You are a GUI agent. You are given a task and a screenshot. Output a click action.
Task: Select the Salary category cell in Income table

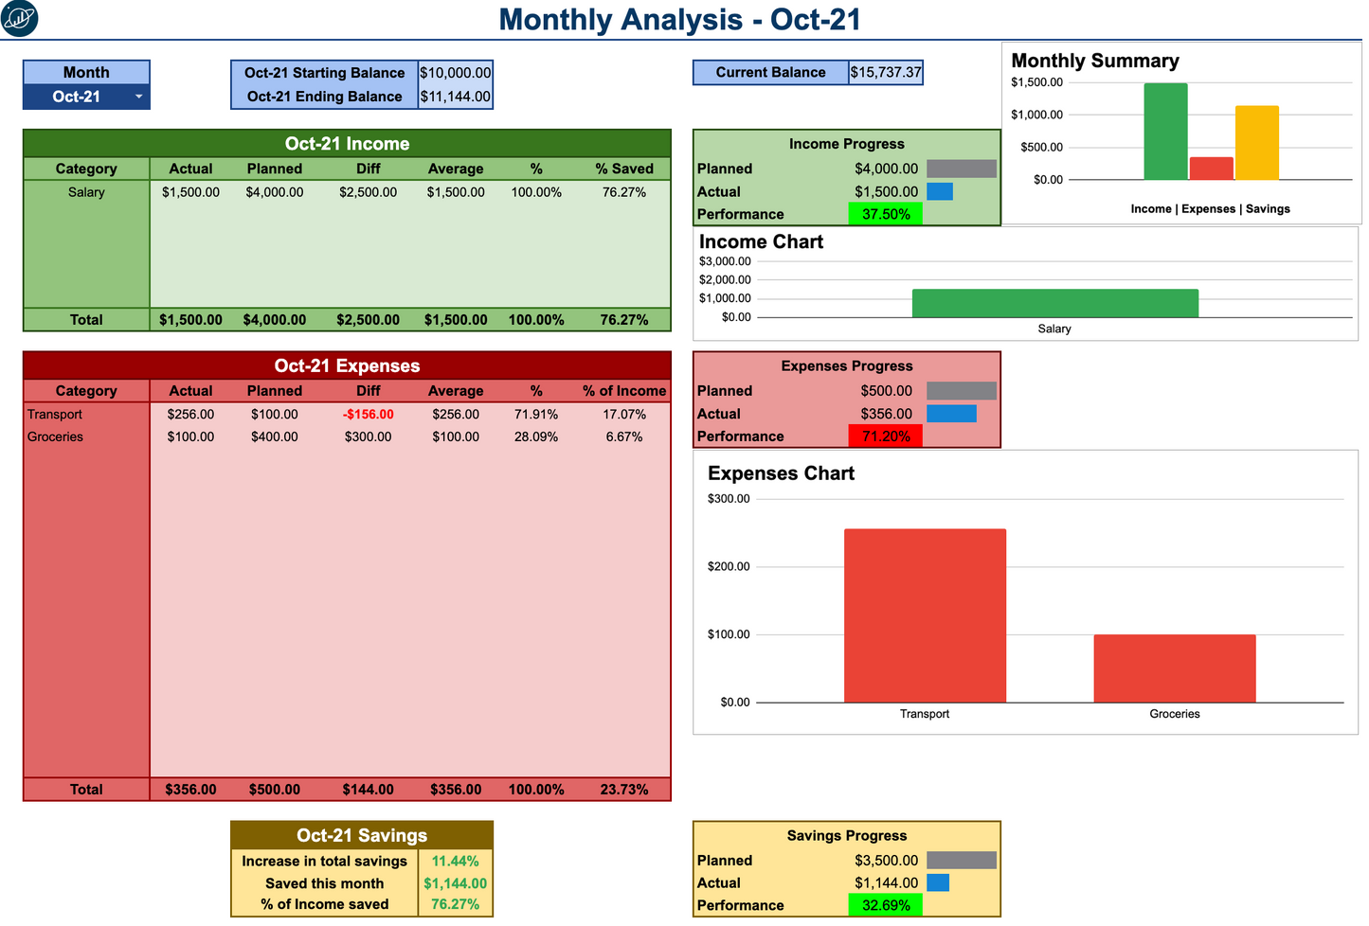click(85, 191)
